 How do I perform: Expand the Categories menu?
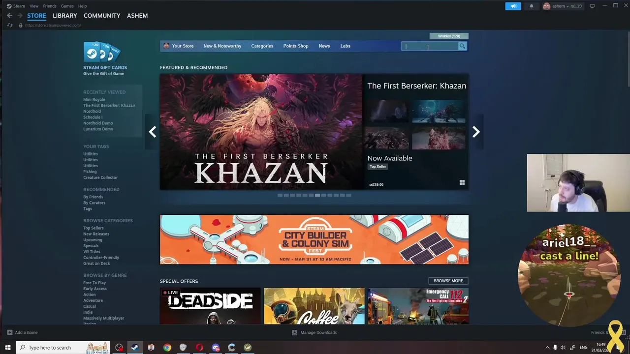[262, 46]
